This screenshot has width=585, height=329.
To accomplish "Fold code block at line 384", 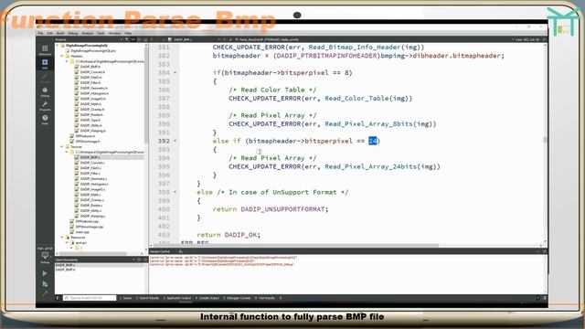I will (175, 73).
